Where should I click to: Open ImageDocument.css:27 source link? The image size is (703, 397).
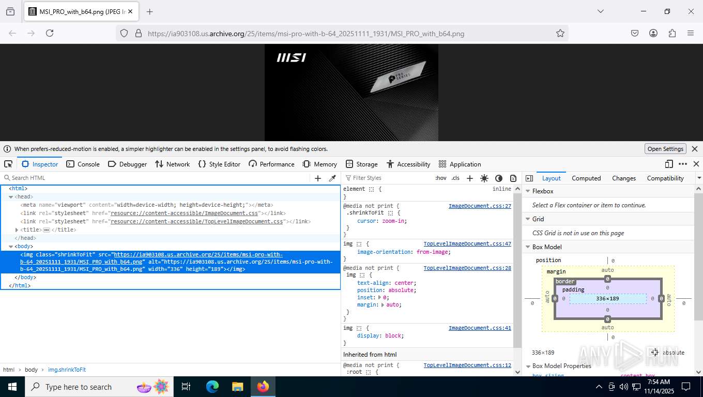[480, 206]
